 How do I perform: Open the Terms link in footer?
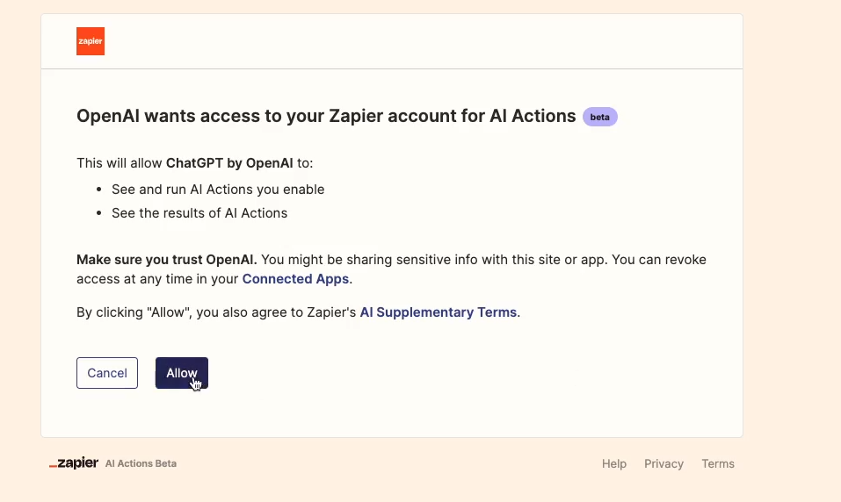tap(718, 463)
